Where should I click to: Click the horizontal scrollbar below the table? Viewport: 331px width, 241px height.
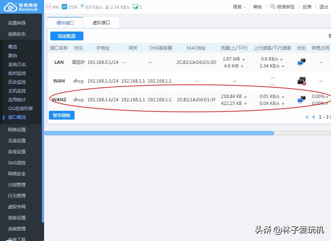[x=159, y=133]
